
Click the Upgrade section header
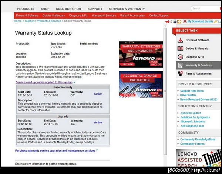pos(63,116)
